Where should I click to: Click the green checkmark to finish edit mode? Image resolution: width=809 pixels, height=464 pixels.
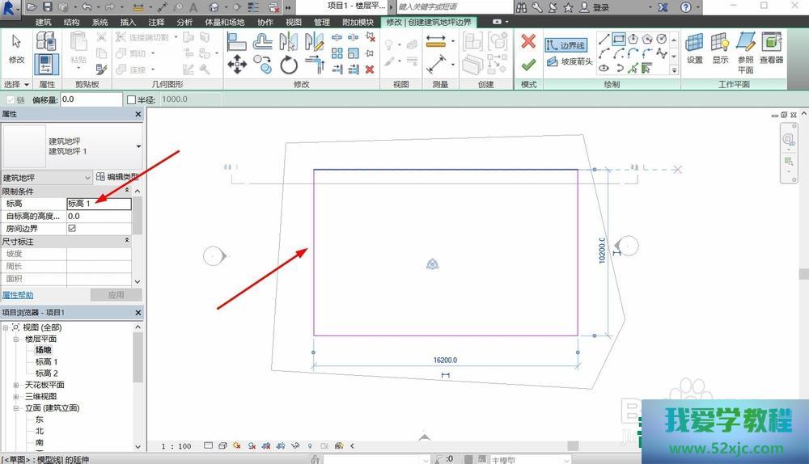pos(528,64)
